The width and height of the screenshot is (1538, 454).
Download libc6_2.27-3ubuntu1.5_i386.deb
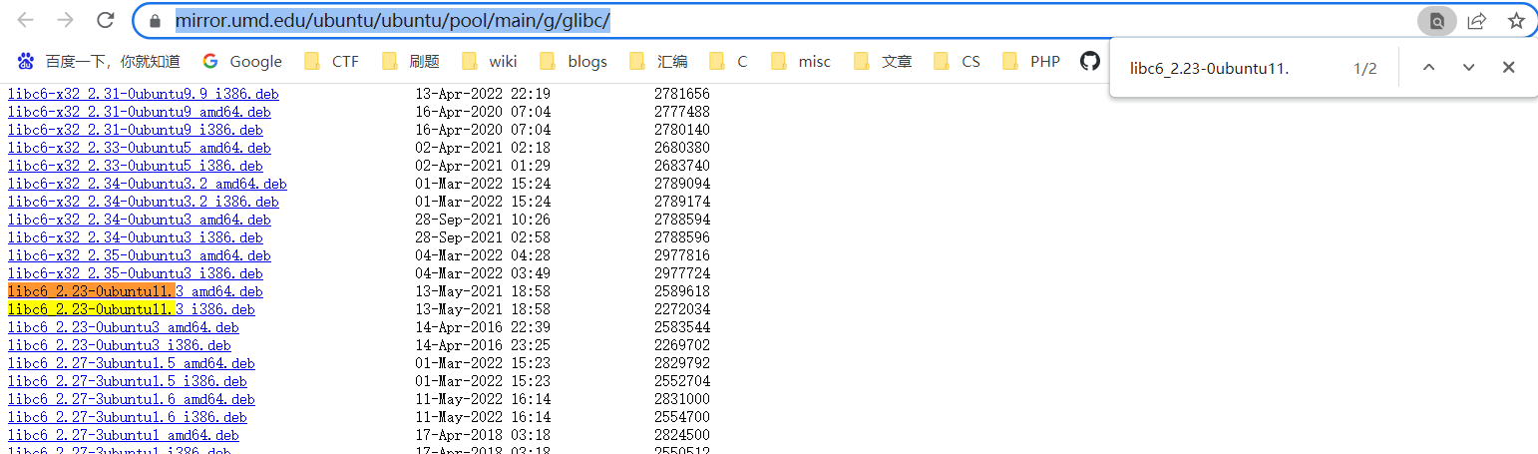coord(128,381)
